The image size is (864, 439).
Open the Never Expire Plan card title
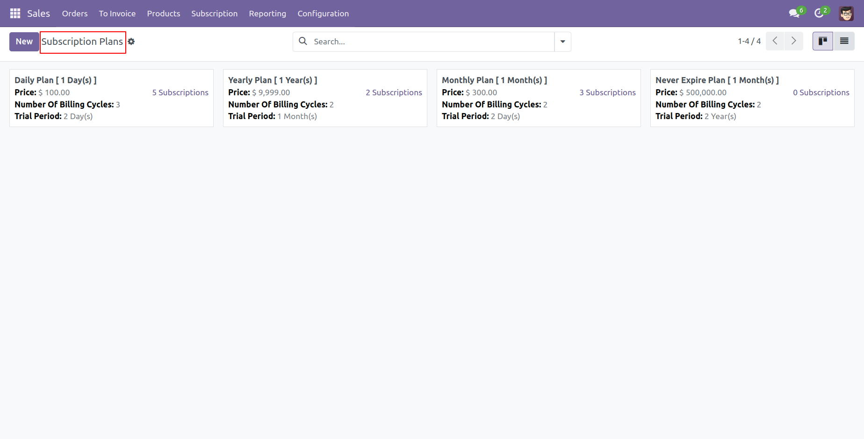pyautogui.click(x=717, y=80)
